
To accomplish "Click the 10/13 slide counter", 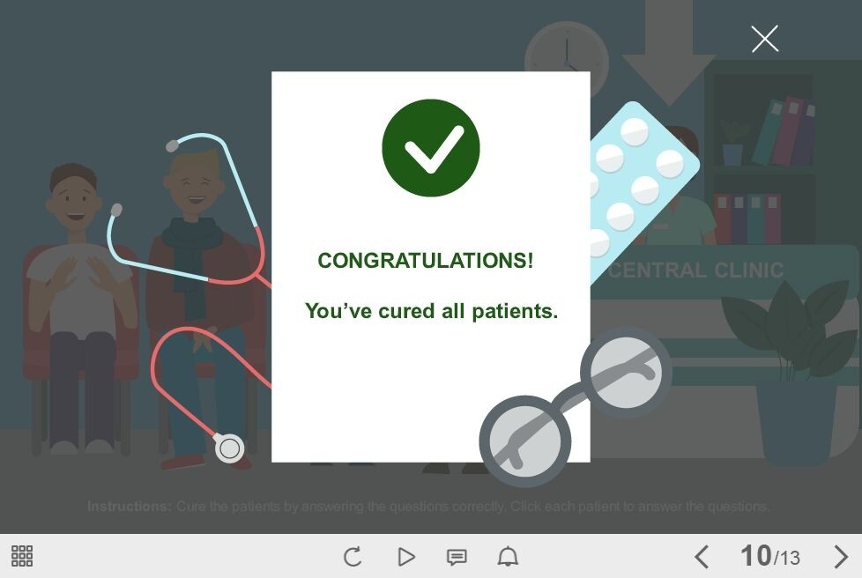I will 770,556.
